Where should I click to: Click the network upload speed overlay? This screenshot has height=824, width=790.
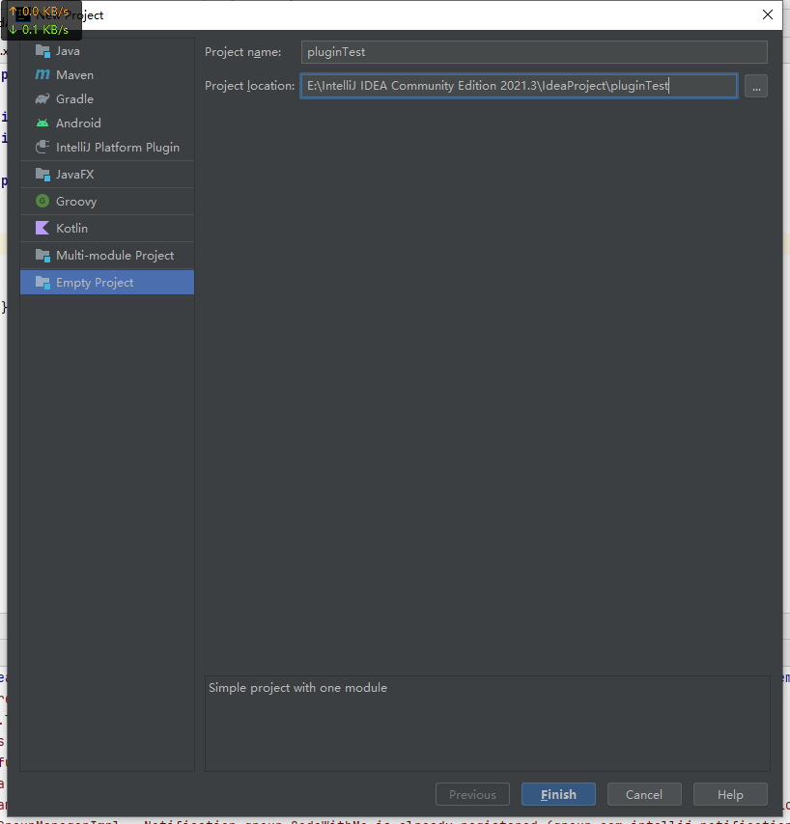(x=40, y=11)
